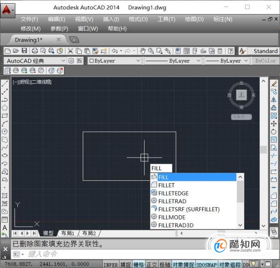Select the Pan hand tool

[142, 51]
